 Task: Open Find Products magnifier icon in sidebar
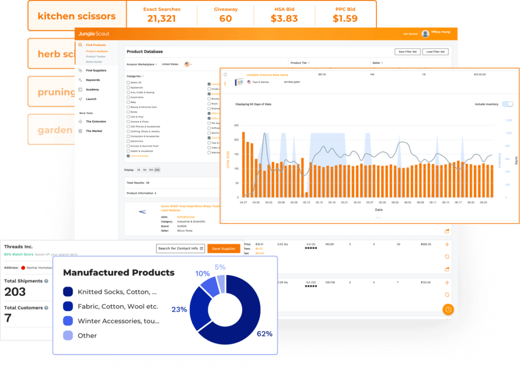coord(80,45)
